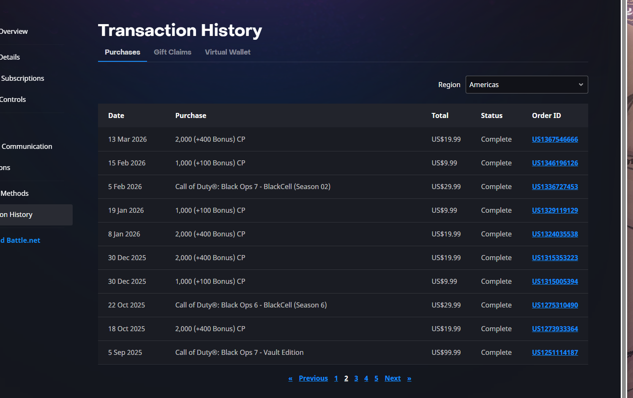Click Black Ops 6 BlackCell Season 6 purchase
633x398 pixels.
click(x=251, y=305)
